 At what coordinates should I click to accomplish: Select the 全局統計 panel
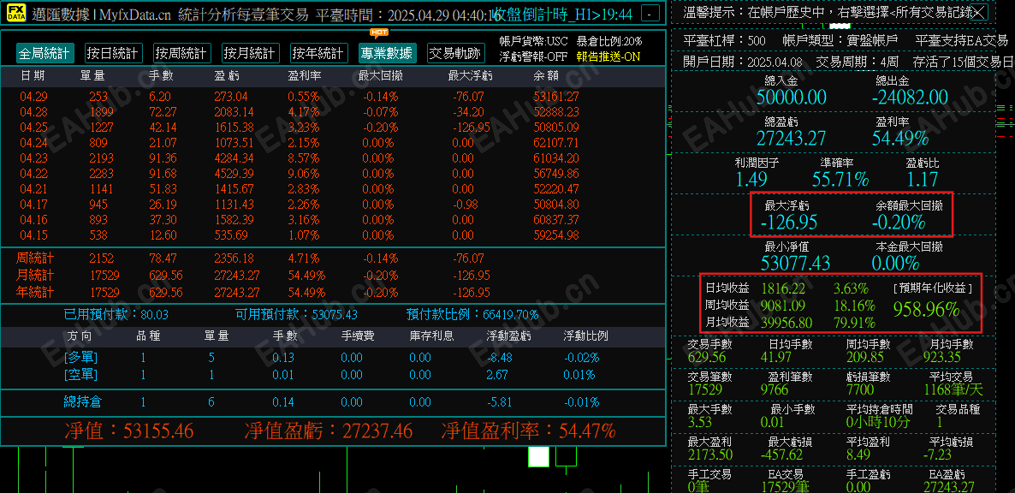pyautogui.click(x=45, y=52)
